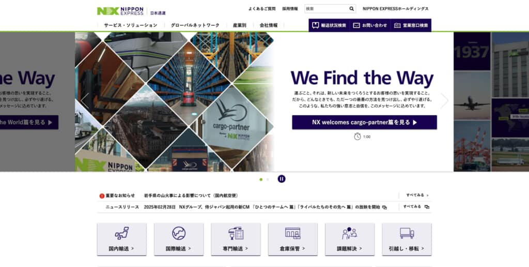The width and height of the screenshot is (529, 267).
Task: Open 引越し・移転 moving card
Action: pyautogui.click(x=407, y=239)
